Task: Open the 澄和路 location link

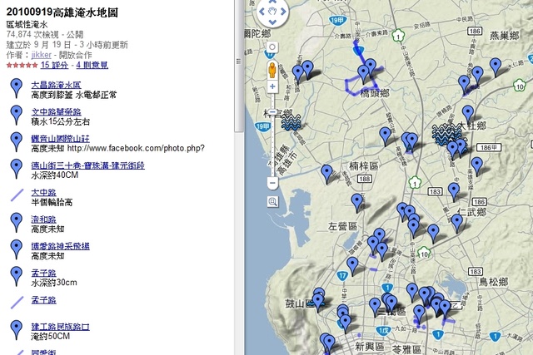Action: pyautogui.click(x=43, y=219)
